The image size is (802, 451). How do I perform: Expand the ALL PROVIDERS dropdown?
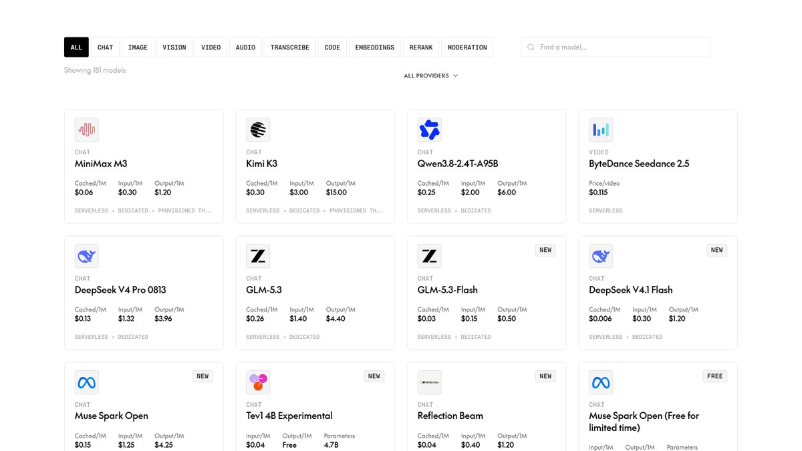(431, 76)
